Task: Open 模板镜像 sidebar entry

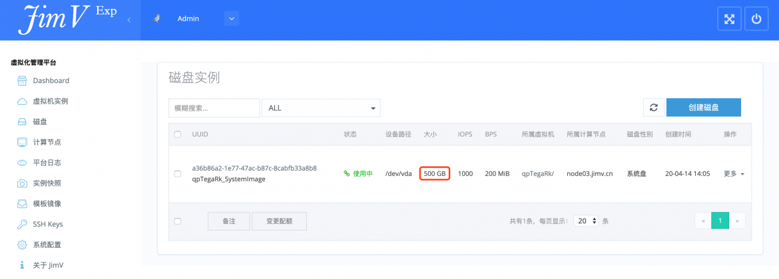Action: point(47,204)
